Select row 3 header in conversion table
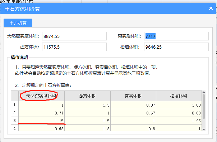 15,121
